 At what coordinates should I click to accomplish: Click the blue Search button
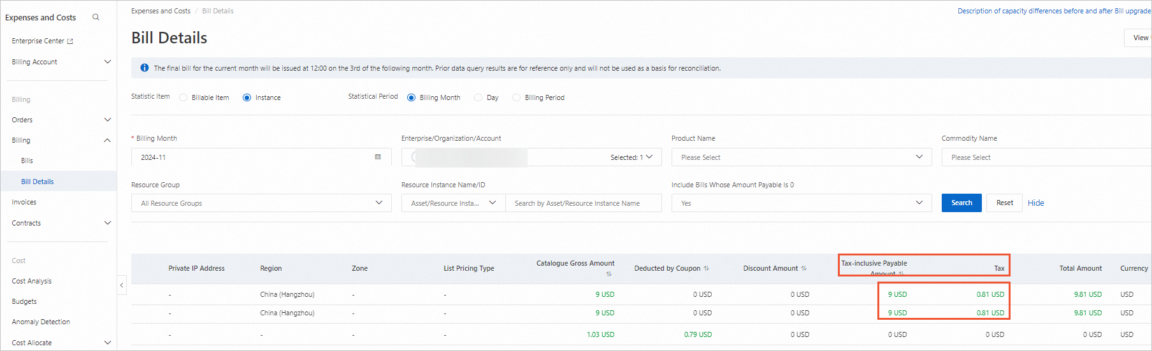(x=961, y=203)
